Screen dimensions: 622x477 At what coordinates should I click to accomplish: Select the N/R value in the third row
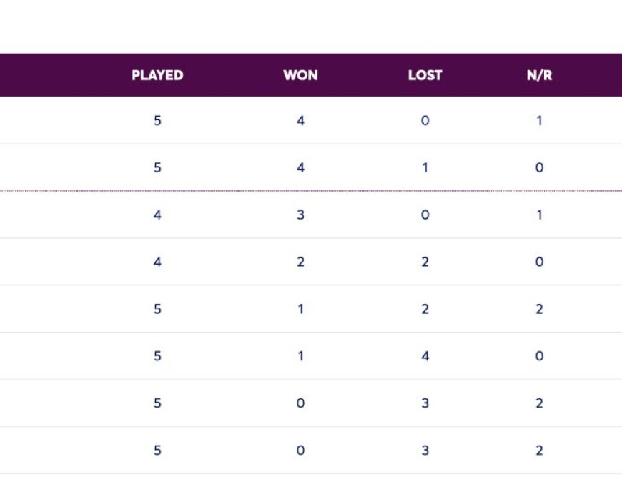coord(539,215)
